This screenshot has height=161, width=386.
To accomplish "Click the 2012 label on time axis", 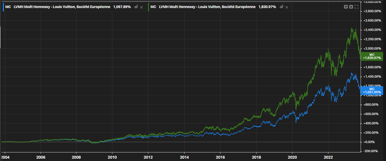I will click(148, 157).
